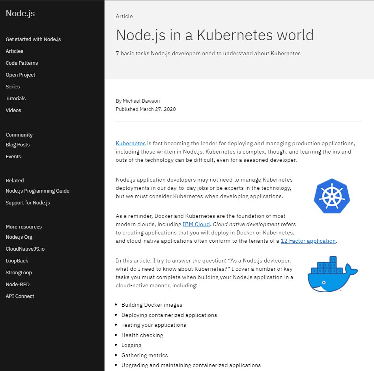
Task: Click the More resources heading
Action: click(24, 227)
